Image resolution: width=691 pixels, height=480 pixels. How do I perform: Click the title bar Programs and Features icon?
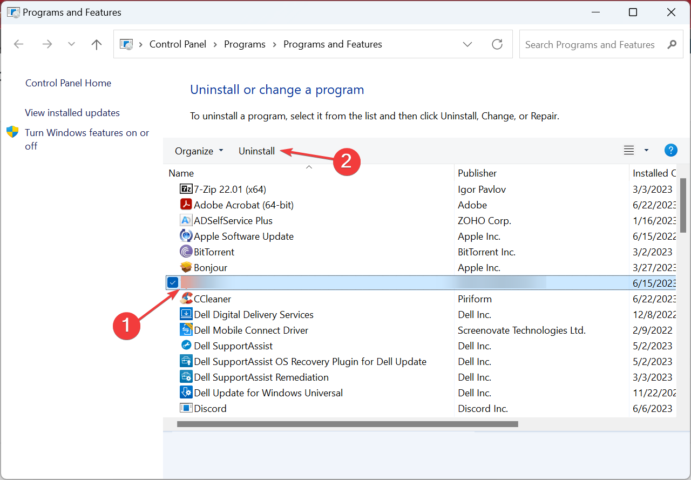13,12
